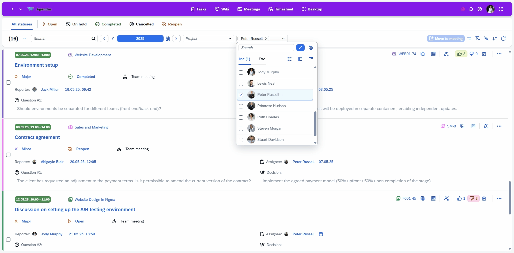514x253 pixels.
Task: Click the sort arrows icon
Action: pos(495,39)
